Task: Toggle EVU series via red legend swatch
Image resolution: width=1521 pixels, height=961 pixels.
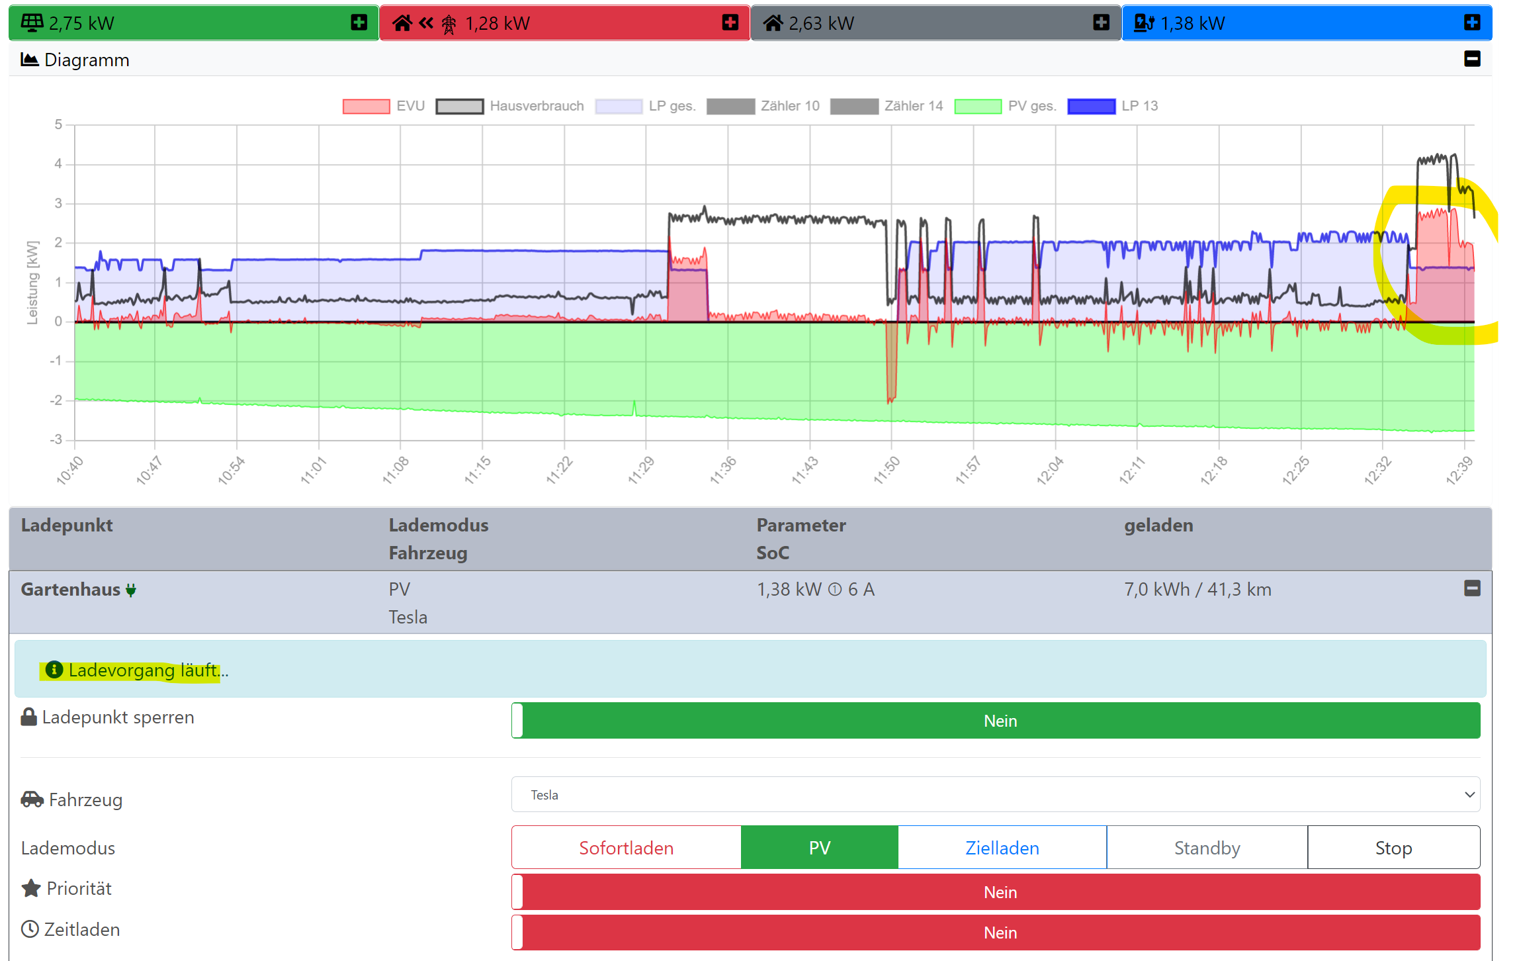Action: pyautogui.click(x=366, y=106)
